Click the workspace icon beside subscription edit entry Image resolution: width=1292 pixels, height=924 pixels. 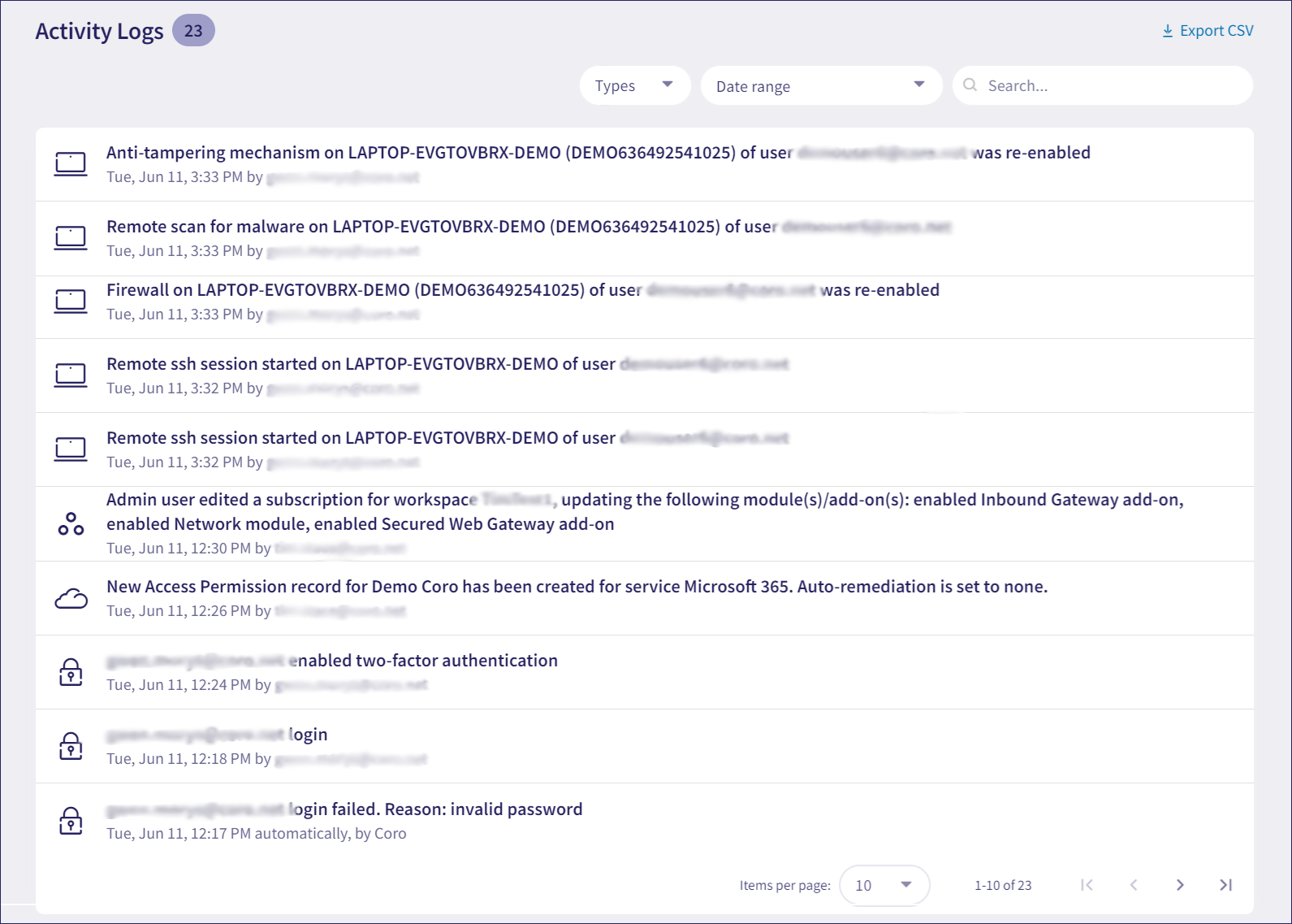pyautogui.click(x=71, y=524)
